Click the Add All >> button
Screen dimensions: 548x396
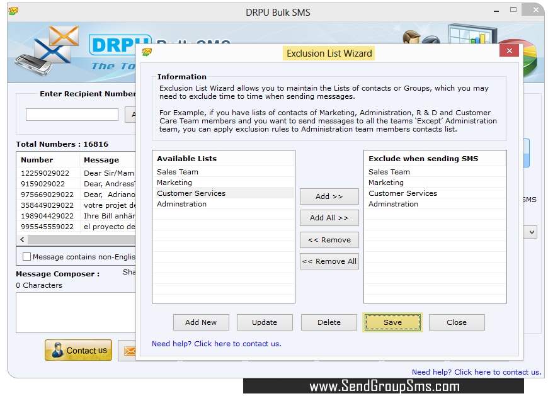tap(329, 218)
